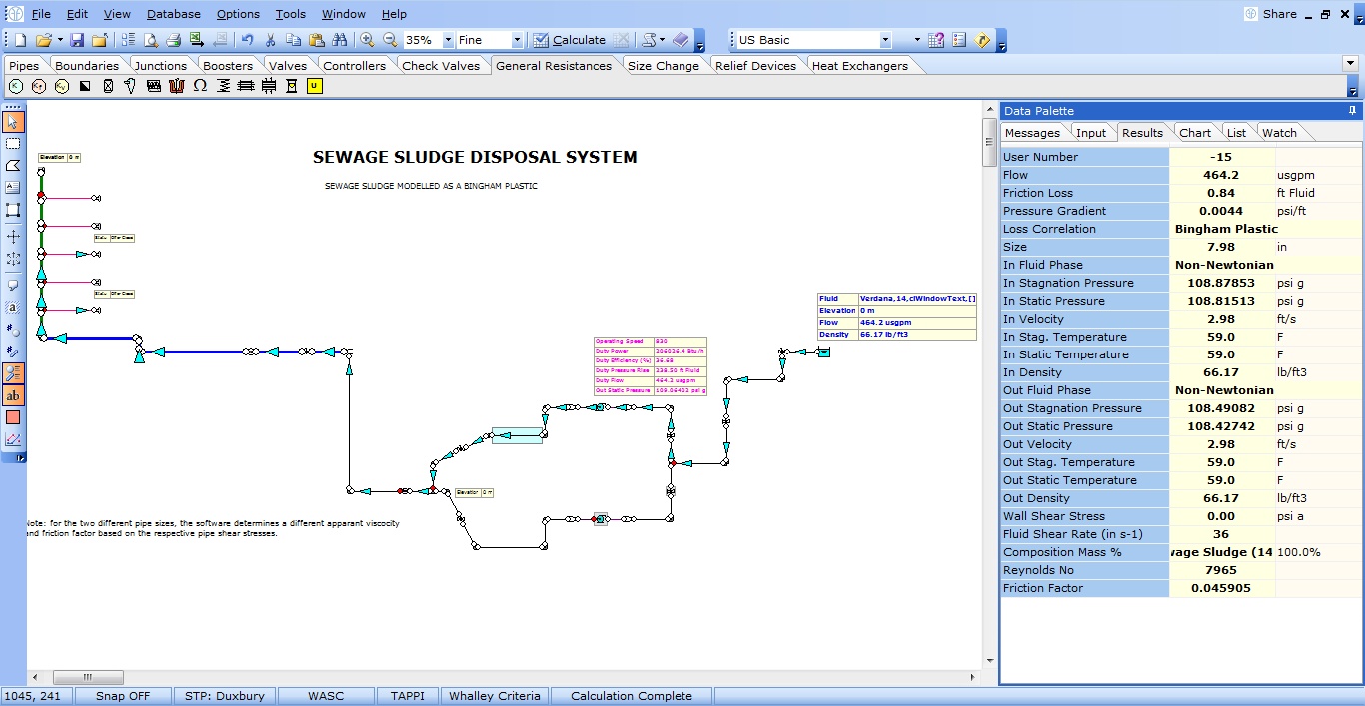The height and width of the screenshot is (706, 1365).
Task: Toggle the 'ab' text label display button
Action: 13,395
